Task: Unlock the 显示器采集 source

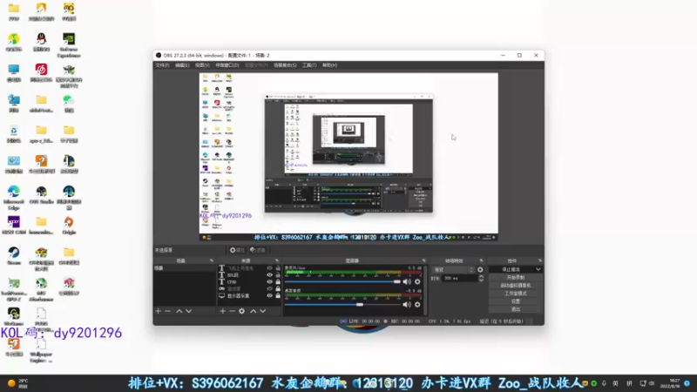Action: 278,295
